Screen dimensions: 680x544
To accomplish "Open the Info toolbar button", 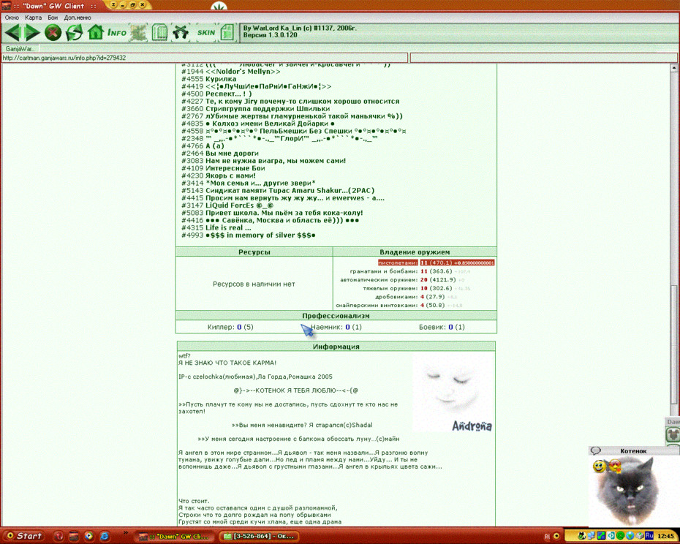I will click(117, 32).
